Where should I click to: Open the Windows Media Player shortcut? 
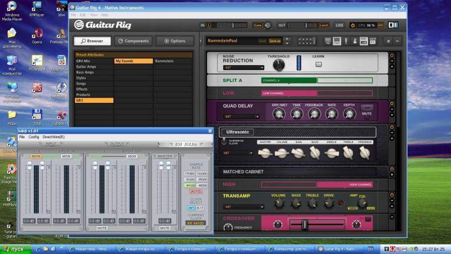click(12, 9)
